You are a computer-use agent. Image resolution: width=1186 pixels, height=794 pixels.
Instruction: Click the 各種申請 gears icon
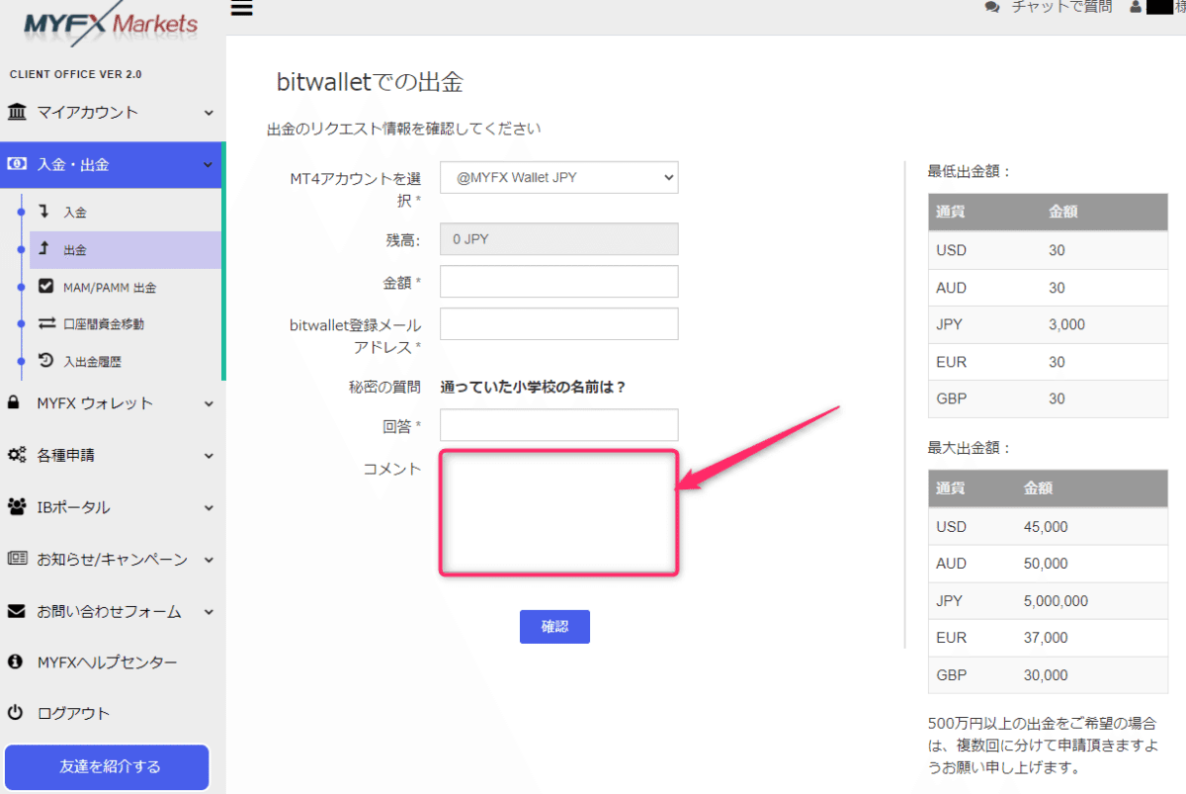coord(17,455)
